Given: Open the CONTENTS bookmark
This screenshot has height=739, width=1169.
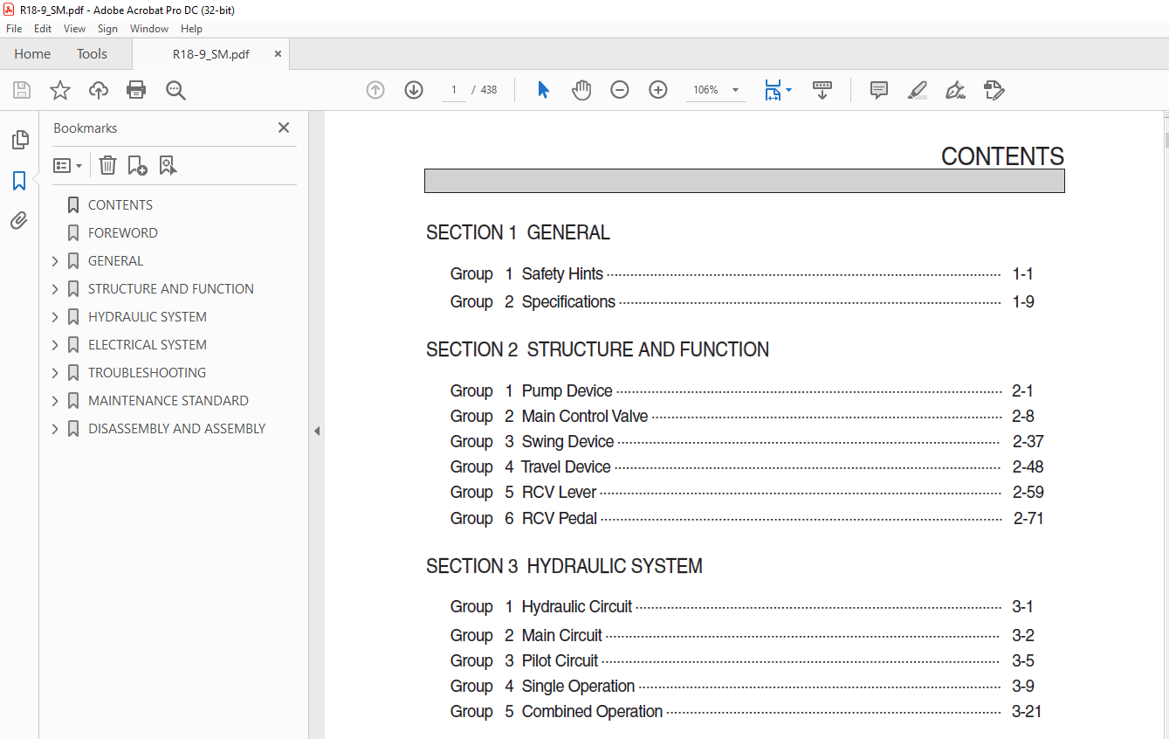Looking at the screenshot, I should [120, 205].
